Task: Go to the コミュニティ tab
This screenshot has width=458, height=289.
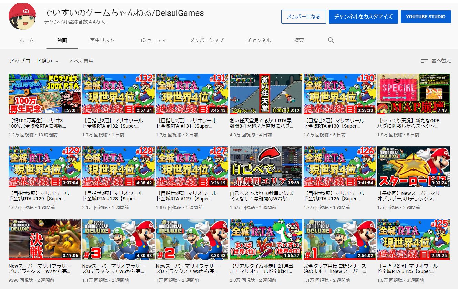Action: [x=152, y=40]
